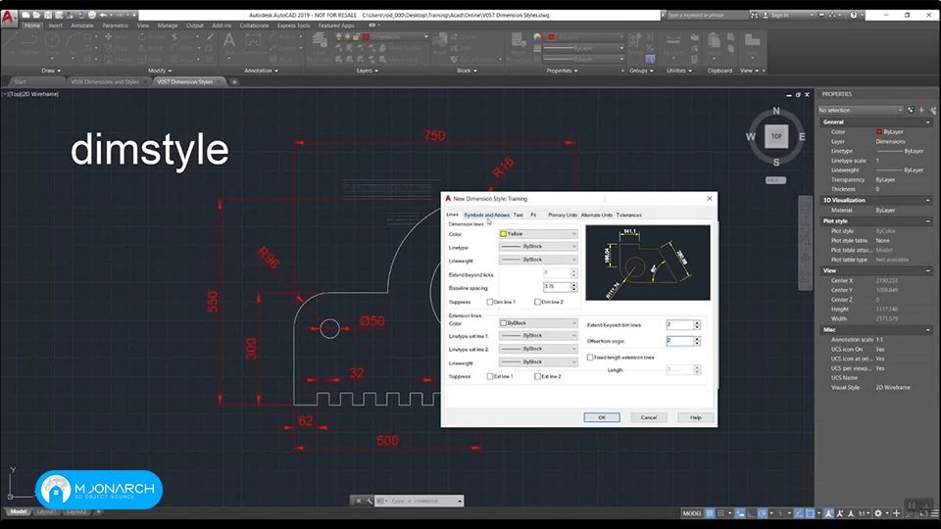Click the yellow color swatch in Color field

504,234
